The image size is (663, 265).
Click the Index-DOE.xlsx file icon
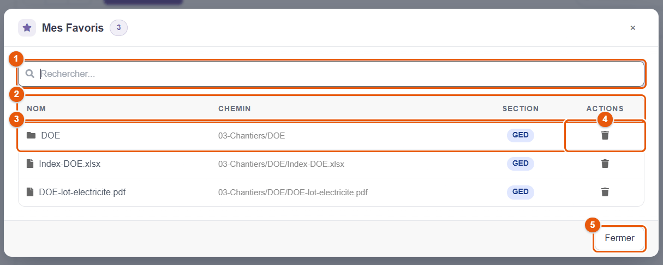point(30,164)
